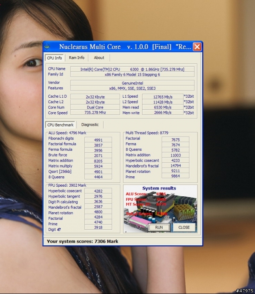Click the Multi Thread 8 Queens score 5782
The image size is (255, 294).
pyautogui.click(x=175, y=150)
